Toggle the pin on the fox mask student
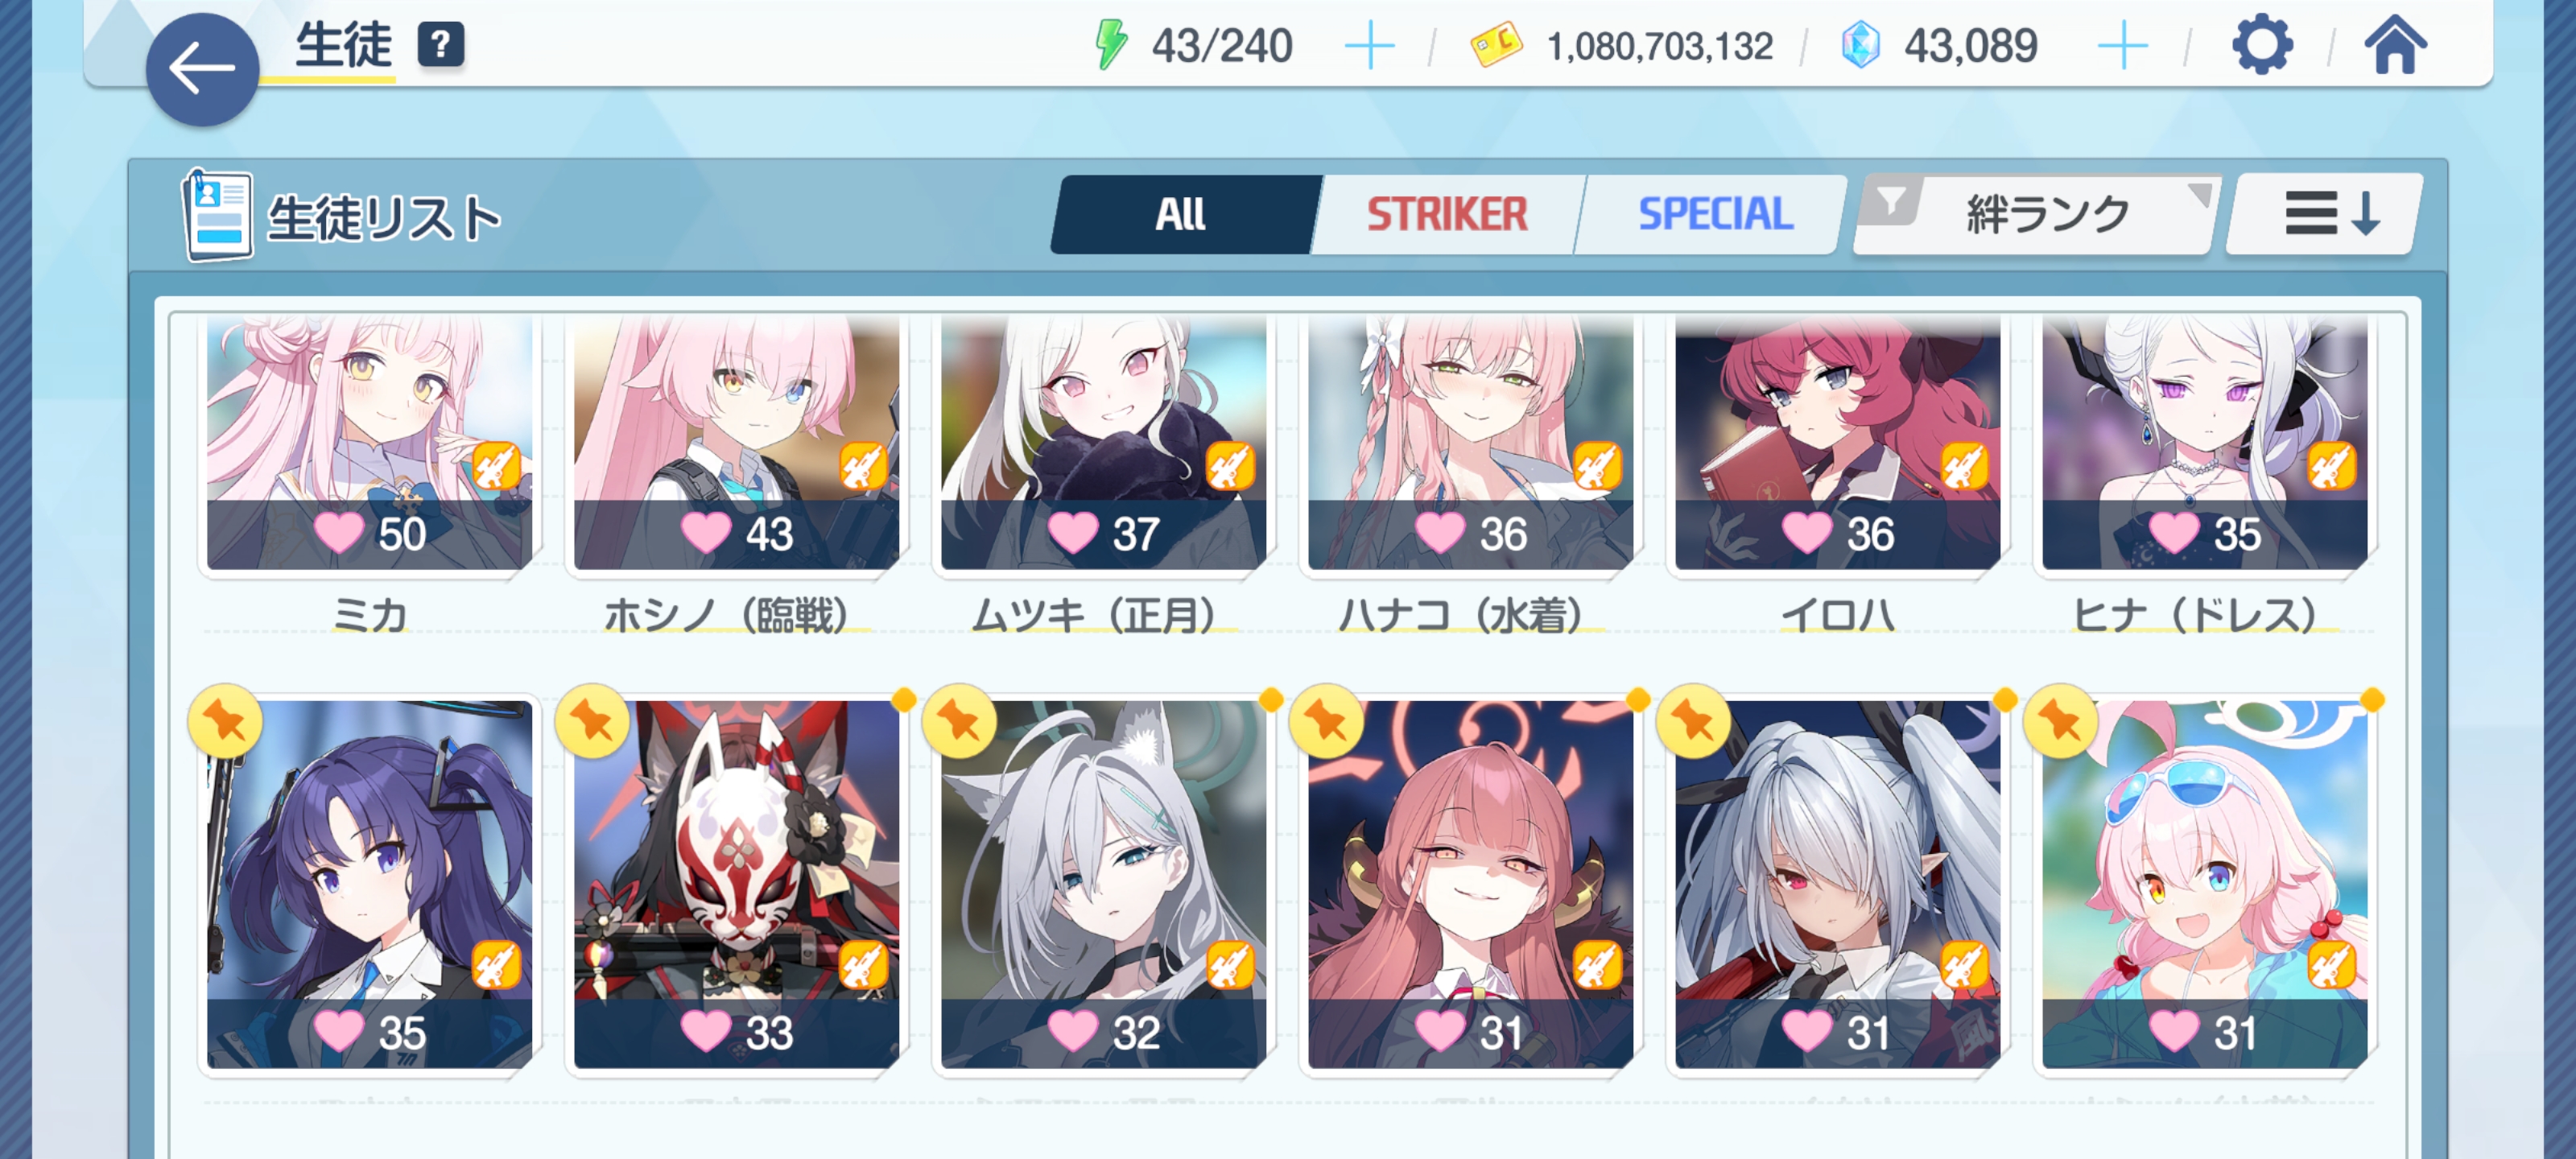Screen dimensions: 2576x1159 pyautogui.click(x=592, y=721)
